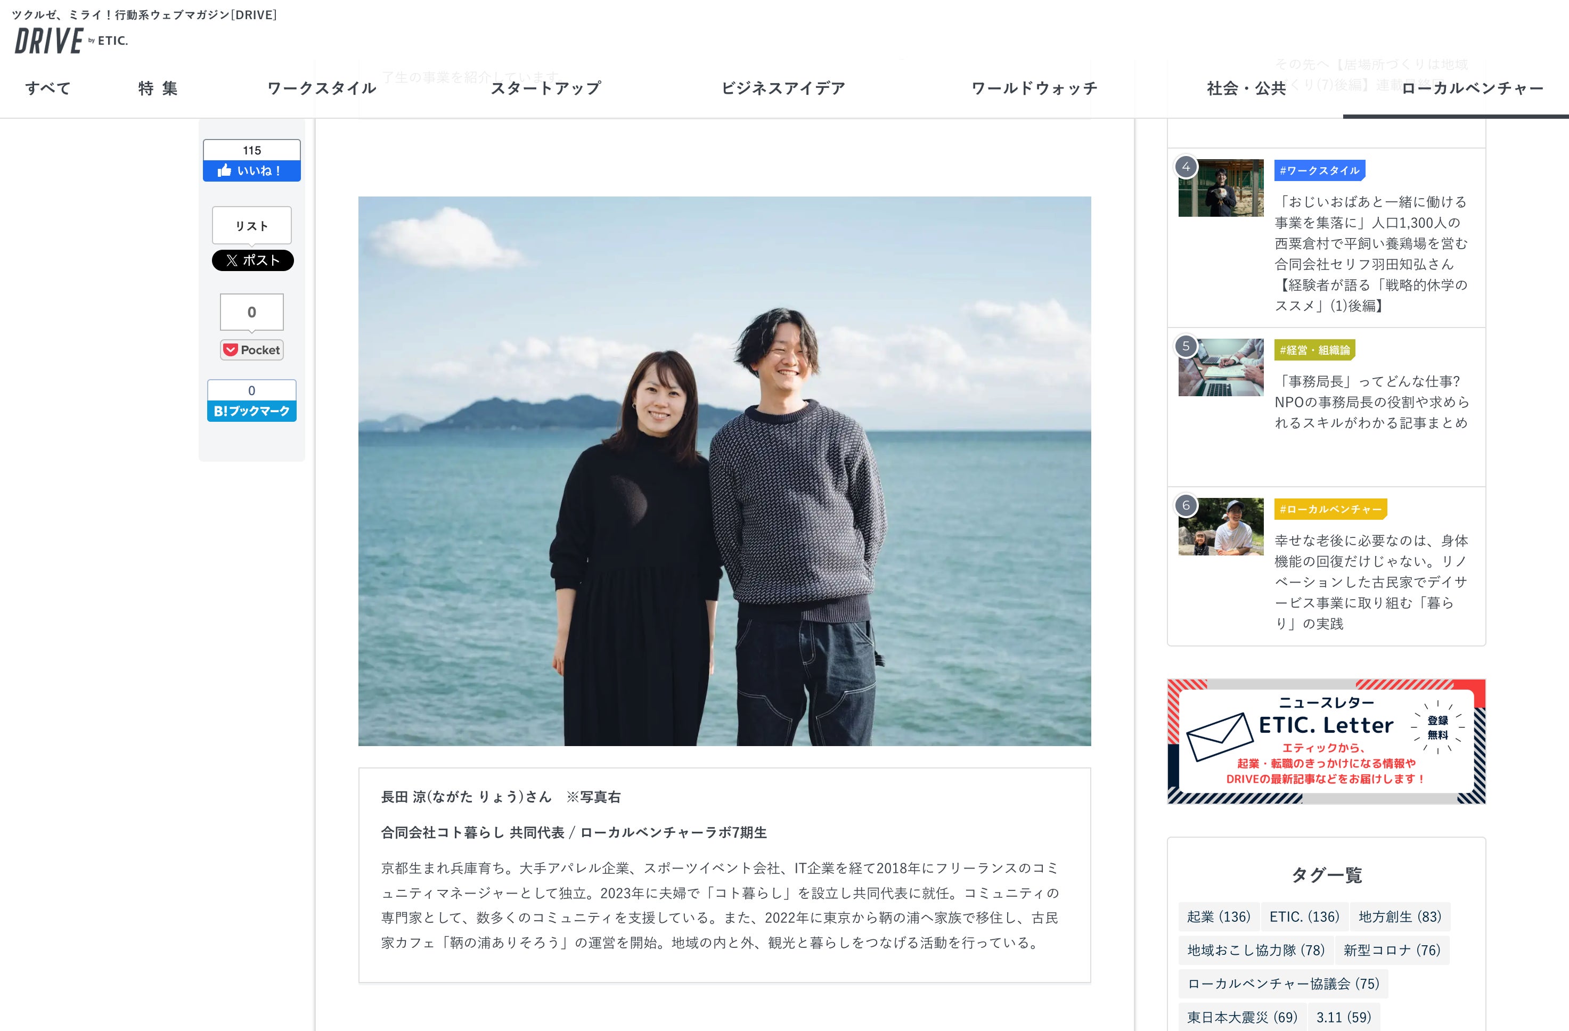Click the 地域おこし協力隊 (78) tag link
Screen dimensions: 1569x1031
1255,950
